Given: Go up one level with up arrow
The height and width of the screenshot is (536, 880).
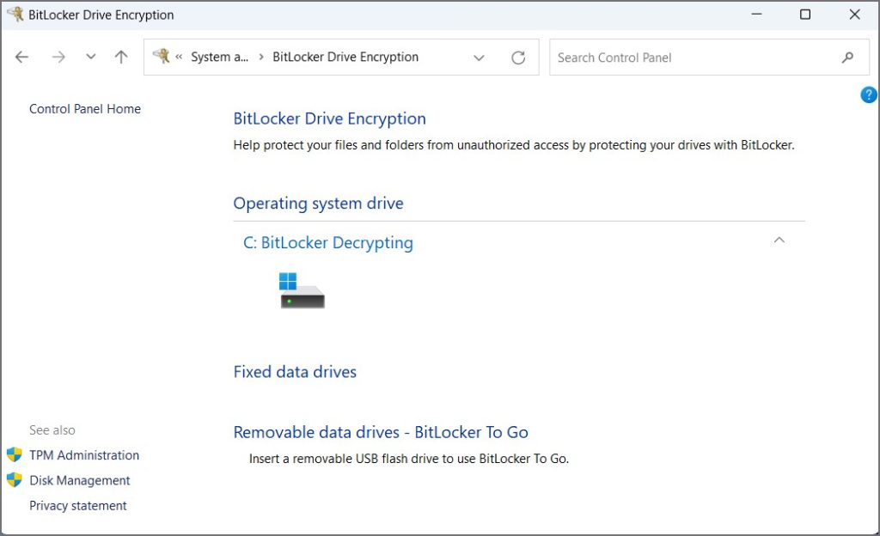Looking at the screenshot, I should 121,57.
